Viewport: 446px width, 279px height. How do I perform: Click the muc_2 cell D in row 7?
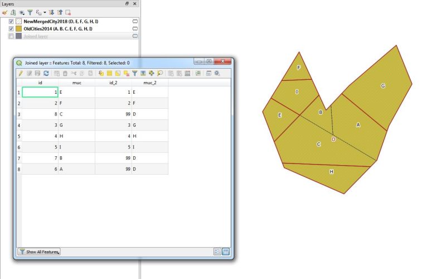[x=150, y=158]
